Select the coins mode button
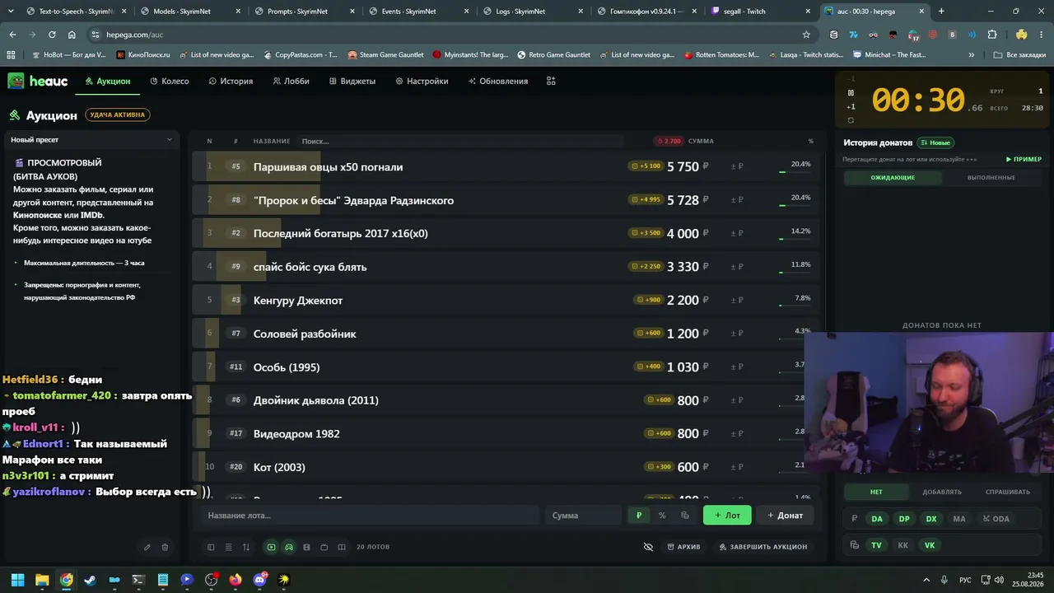Image resolution: width=1054 pixels, height=593 pixels. (x=684, y=516)
